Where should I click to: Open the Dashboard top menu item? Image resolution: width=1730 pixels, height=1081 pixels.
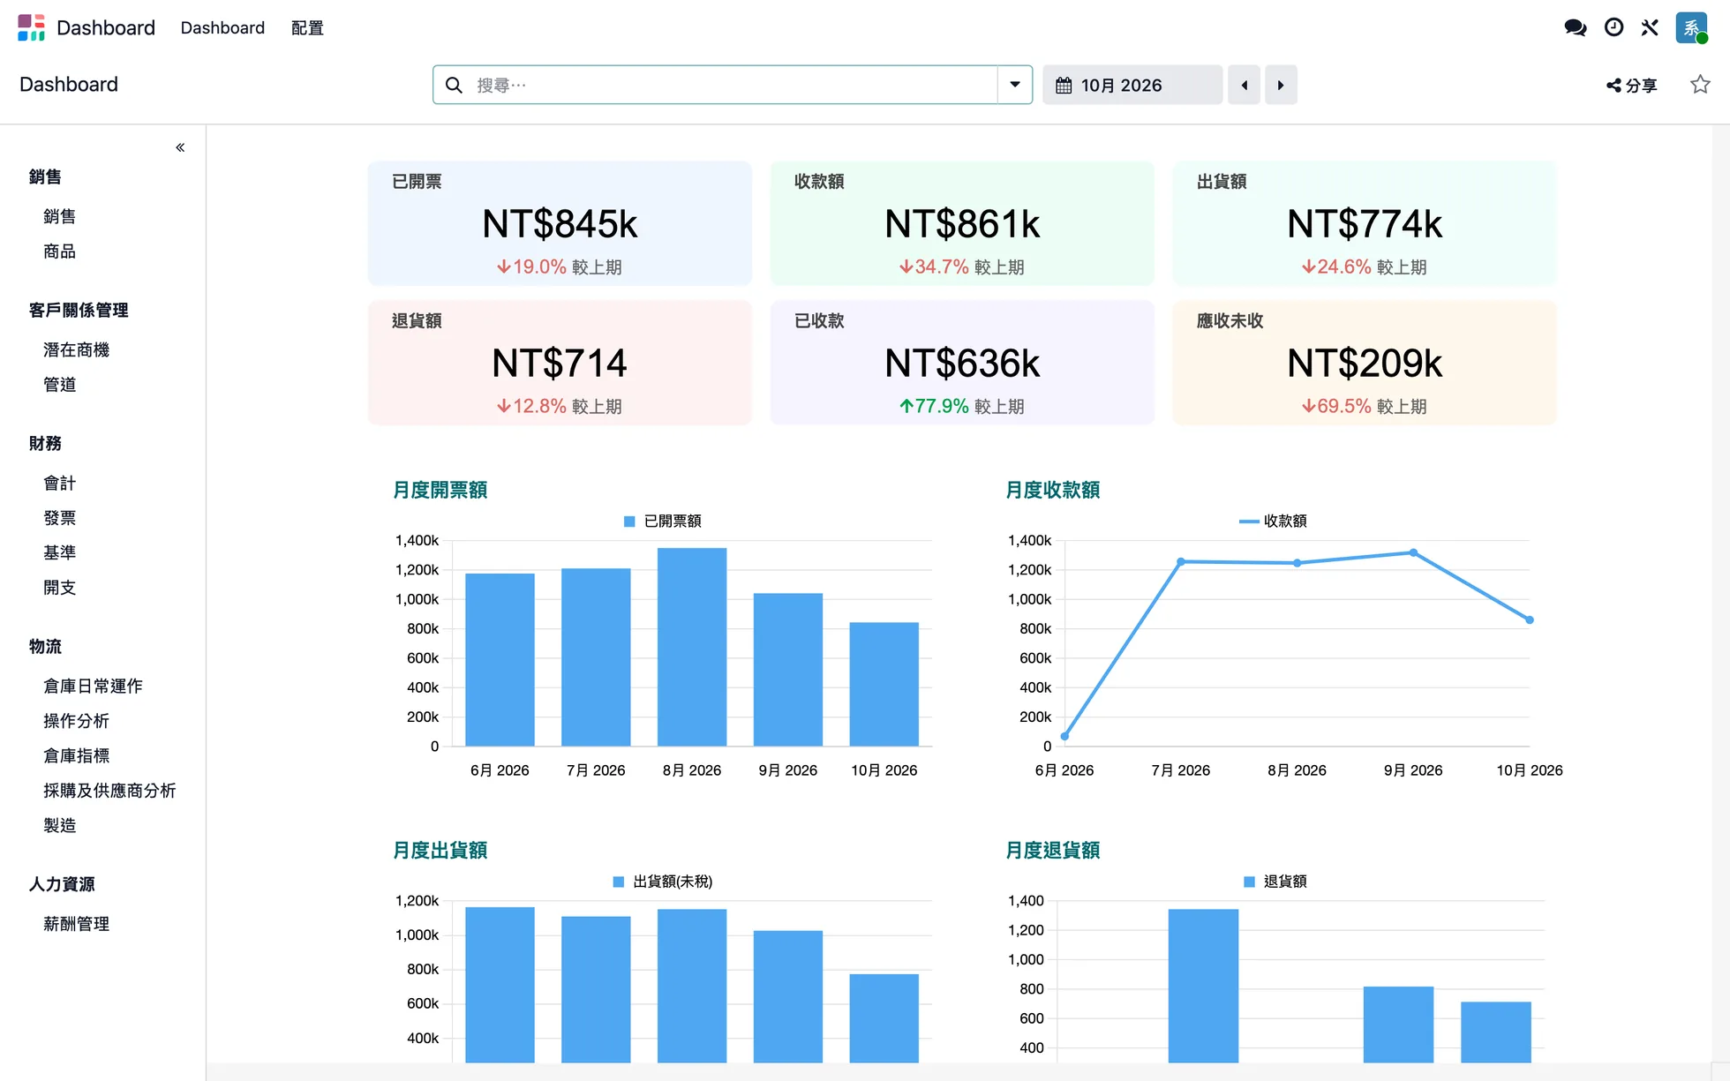click(x=222, y=27)
